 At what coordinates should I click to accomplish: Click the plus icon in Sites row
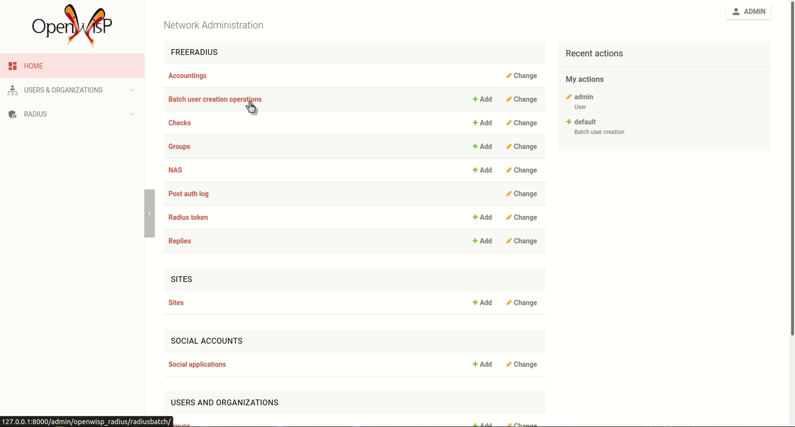tap(475, 303)
